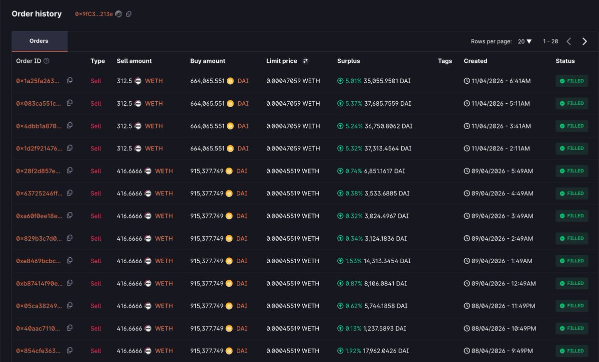Screen dimensions: 599x362
Task: Click WETH token link in 0xa60f0ee18e row
Action: coord(164,216)
